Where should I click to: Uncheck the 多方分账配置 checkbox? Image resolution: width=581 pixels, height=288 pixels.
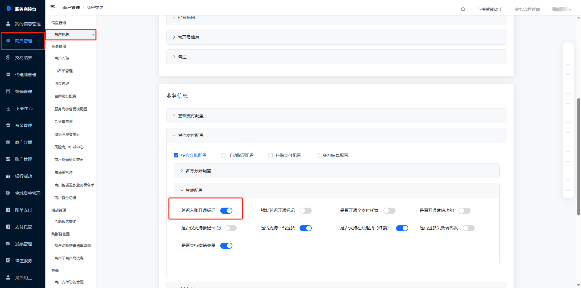[176, 155]
